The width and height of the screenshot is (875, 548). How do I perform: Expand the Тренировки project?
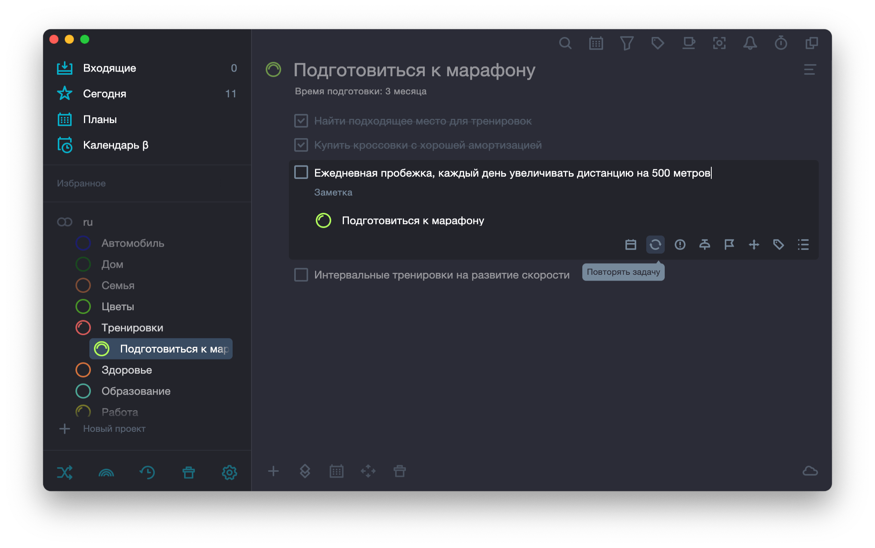click(x=132, y=328)
